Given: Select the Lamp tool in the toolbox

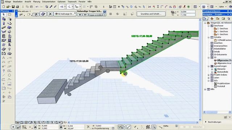Looking at the screenshot, I should (9, 49).
